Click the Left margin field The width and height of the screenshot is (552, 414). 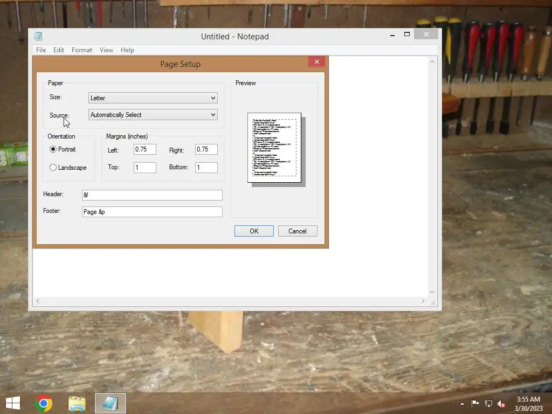[x=144, y=149]
